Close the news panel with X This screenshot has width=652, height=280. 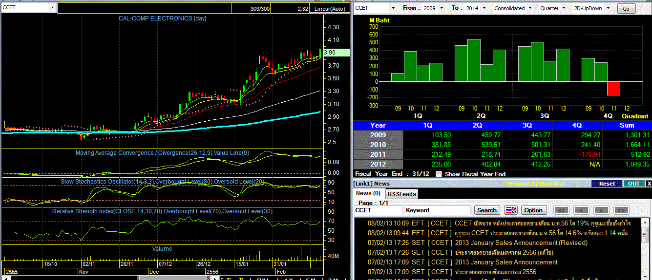(649, 184)
